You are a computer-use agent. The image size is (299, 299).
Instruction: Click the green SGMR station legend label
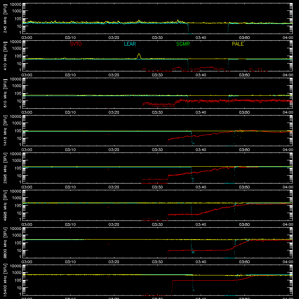point(183,44)
